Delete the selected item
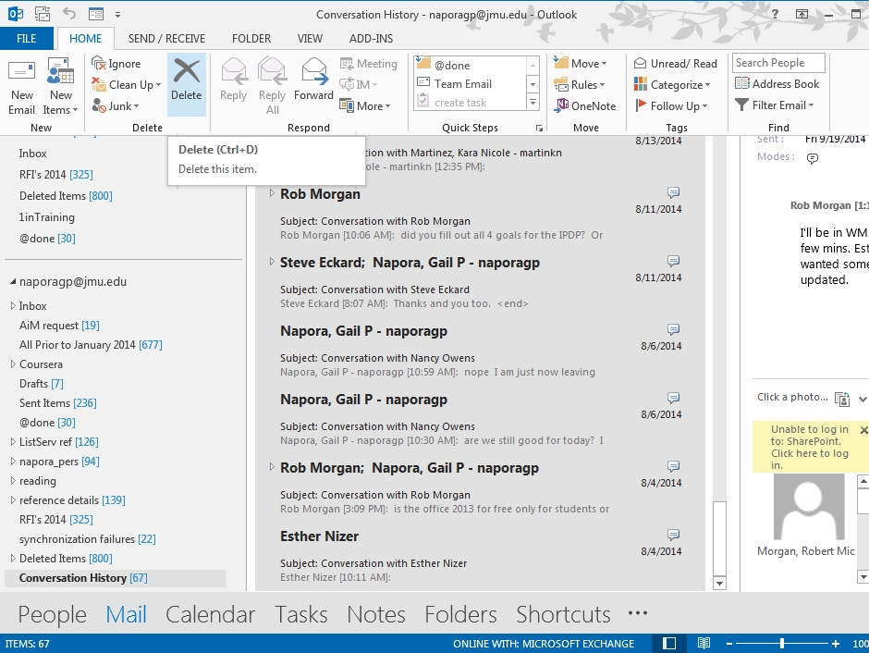Screen dimensions: 869x653 click(x=186, y=85)
